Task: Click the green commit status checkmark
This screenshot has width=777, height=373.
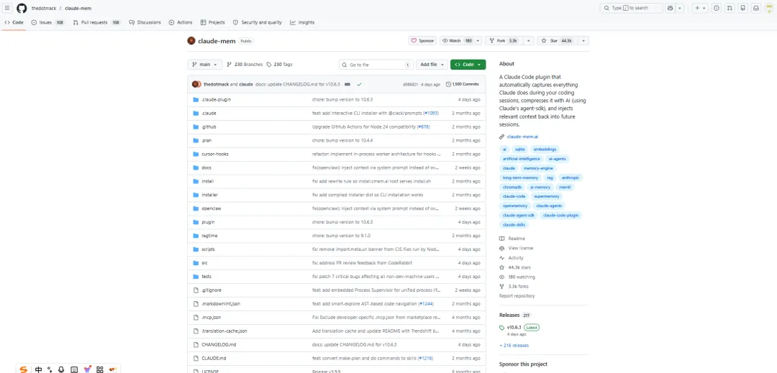Action: click(x=359, y=84)
